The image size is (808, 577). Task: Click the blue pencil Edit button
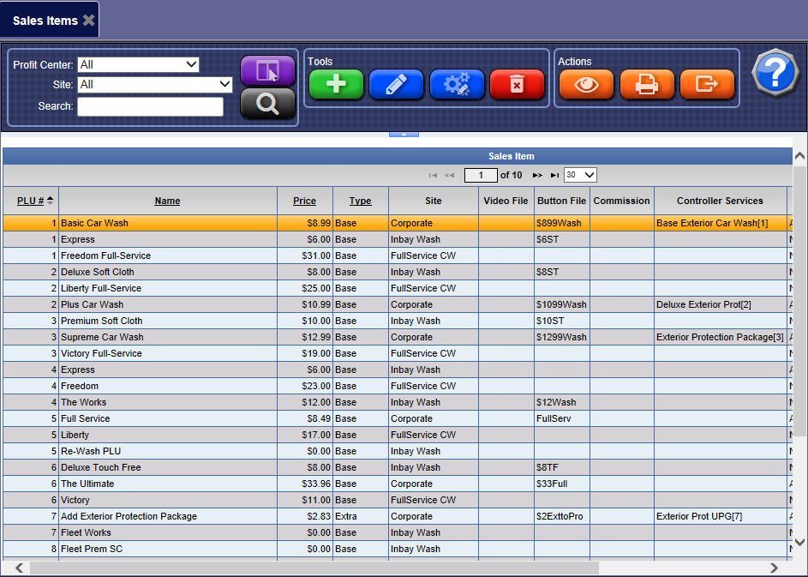[396, 84]
